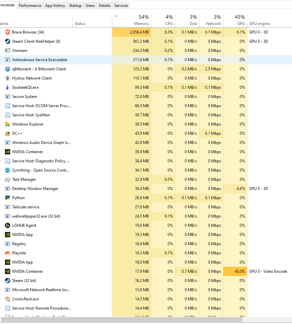Switch to the Users tab
Image resolution: width=292 pixels, height=325 pixels.
(90, 6)
